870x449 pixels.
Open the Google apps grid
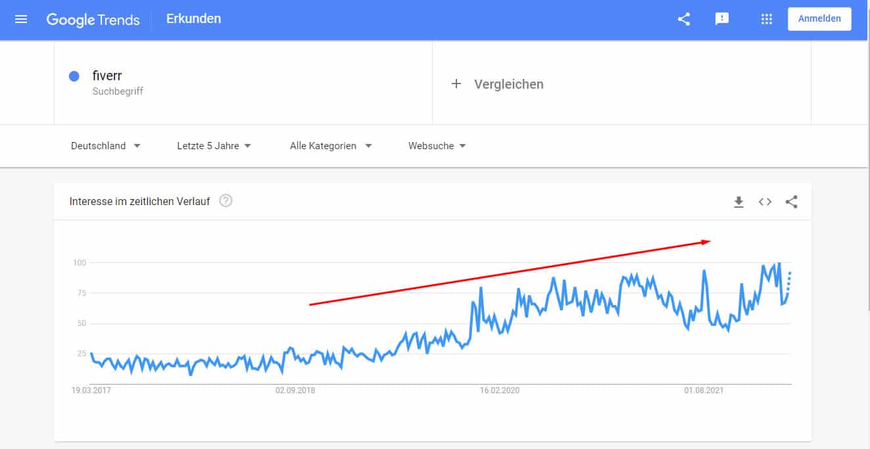766,19
